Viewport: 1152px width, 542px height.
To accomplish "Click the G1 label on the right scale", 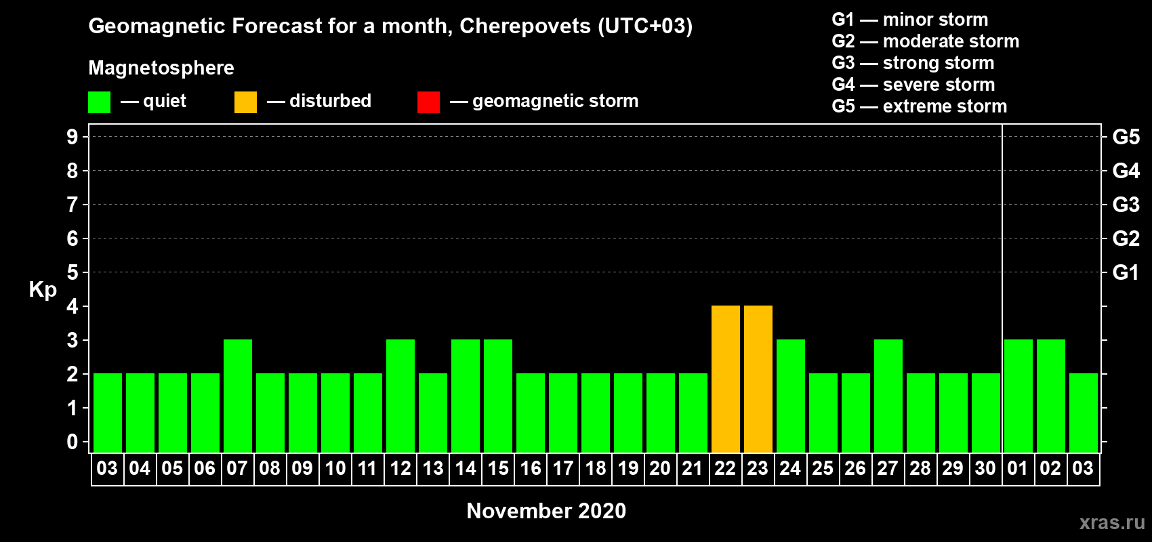I will coord(1126,272).
